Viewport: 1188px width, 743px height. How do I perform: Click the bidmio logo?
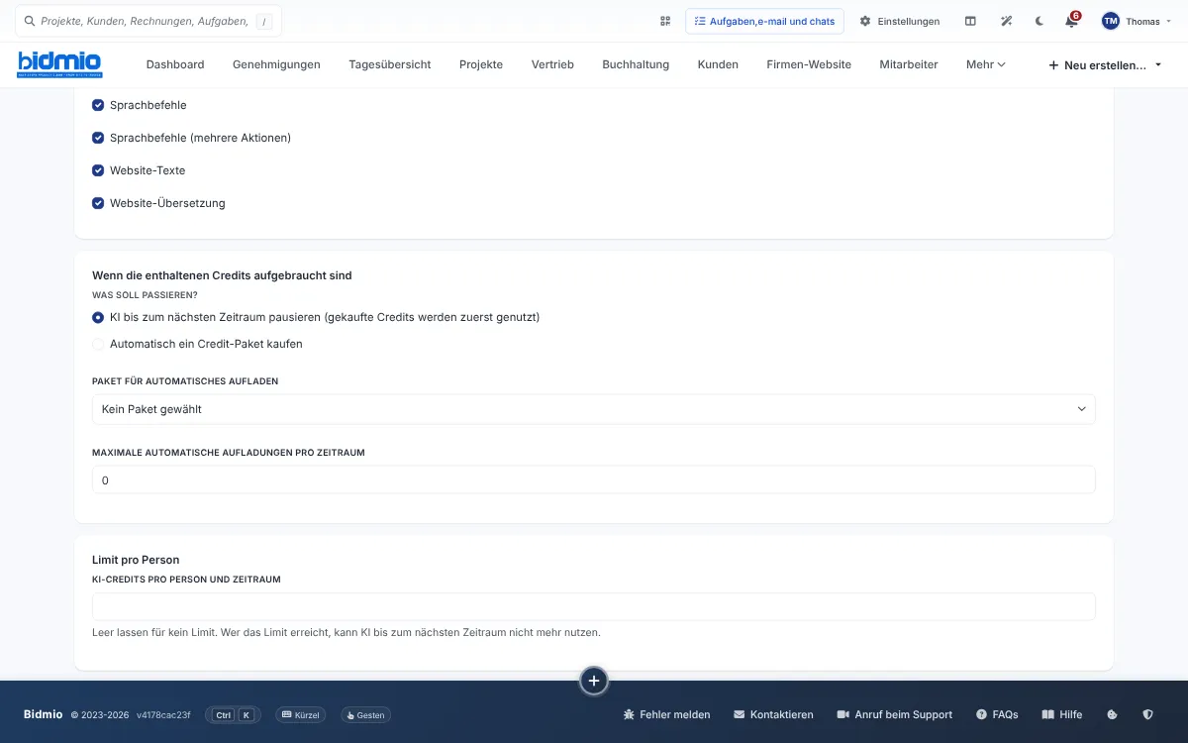tap(59, 64)
